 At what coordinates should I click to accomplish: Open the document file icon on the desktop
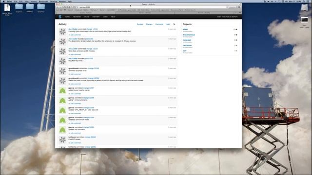pos(7,8)
